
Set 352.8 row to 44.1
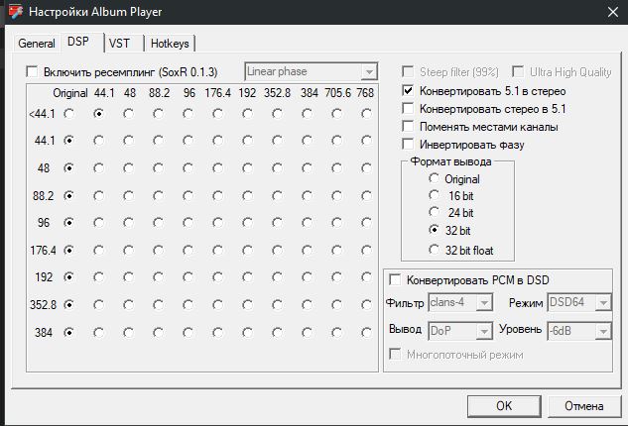pyautogui.click(x=98, y=305)
